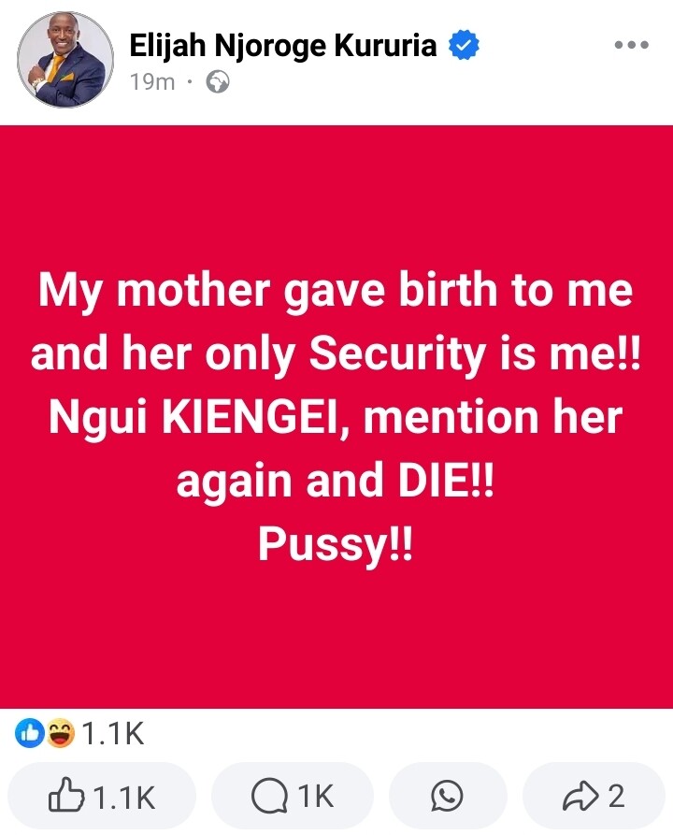Share the post via WhatsApp icon
The height and width of the screenshot is (835, 673).
point(448,796)
